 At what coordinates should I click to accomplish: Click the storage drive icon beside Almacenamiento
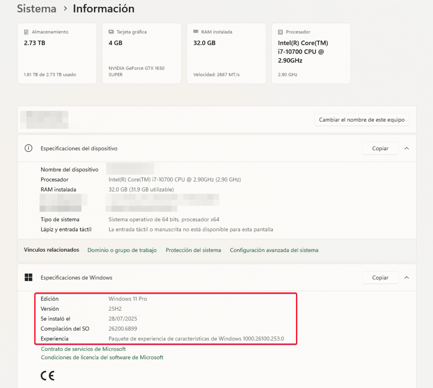click(26, 32)
